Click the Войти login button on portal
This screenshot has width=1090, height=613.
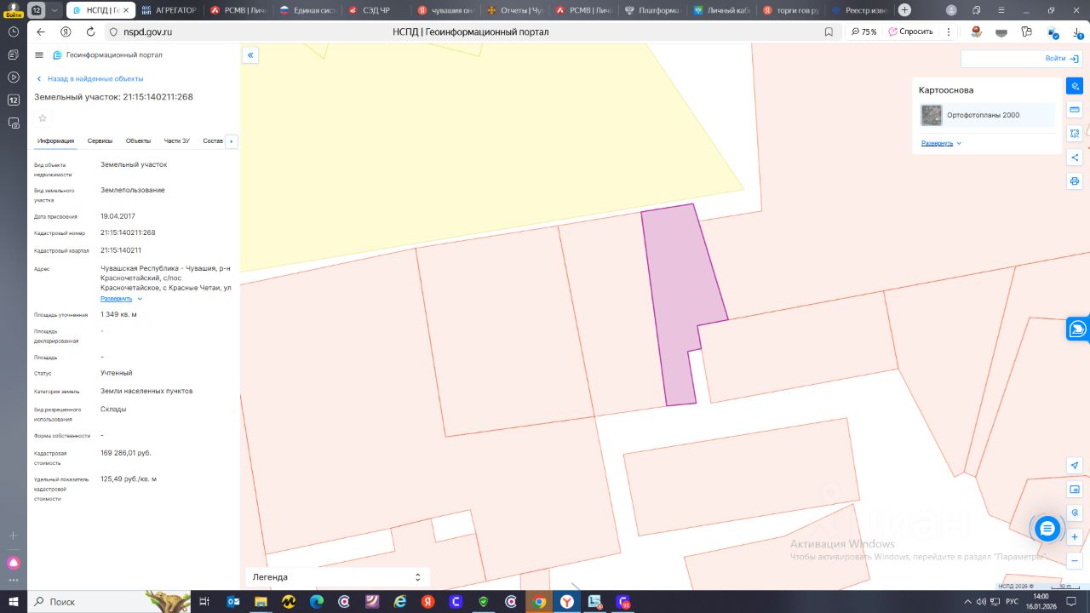(x=1020, y=59)
